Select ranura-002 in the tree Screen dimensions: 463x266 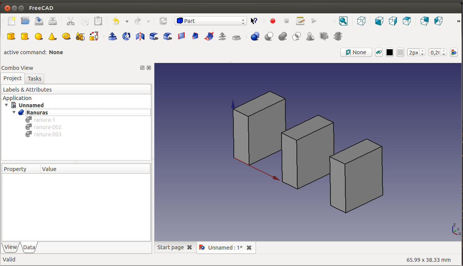tap(47, 127)
